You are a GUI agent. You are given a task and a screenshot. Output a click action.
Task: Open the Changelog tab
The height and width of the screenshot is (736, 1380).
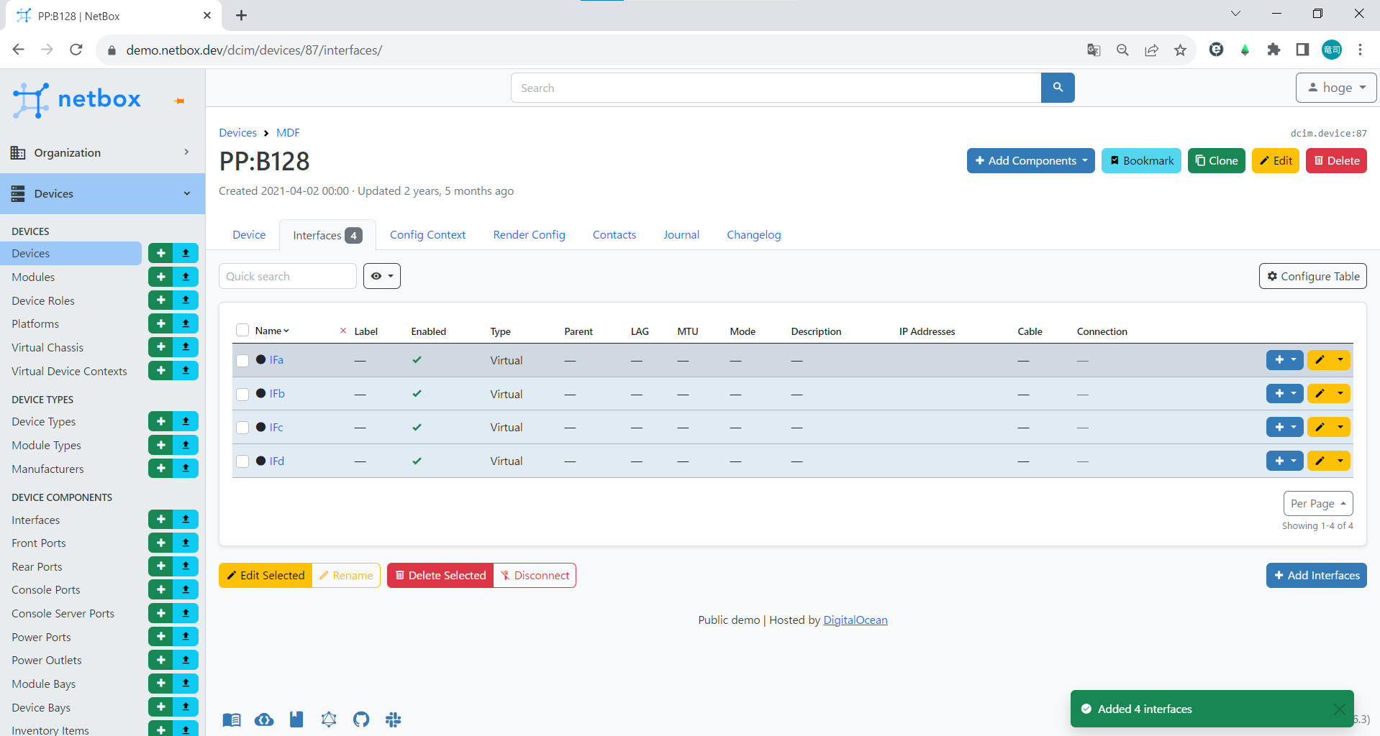753,234
